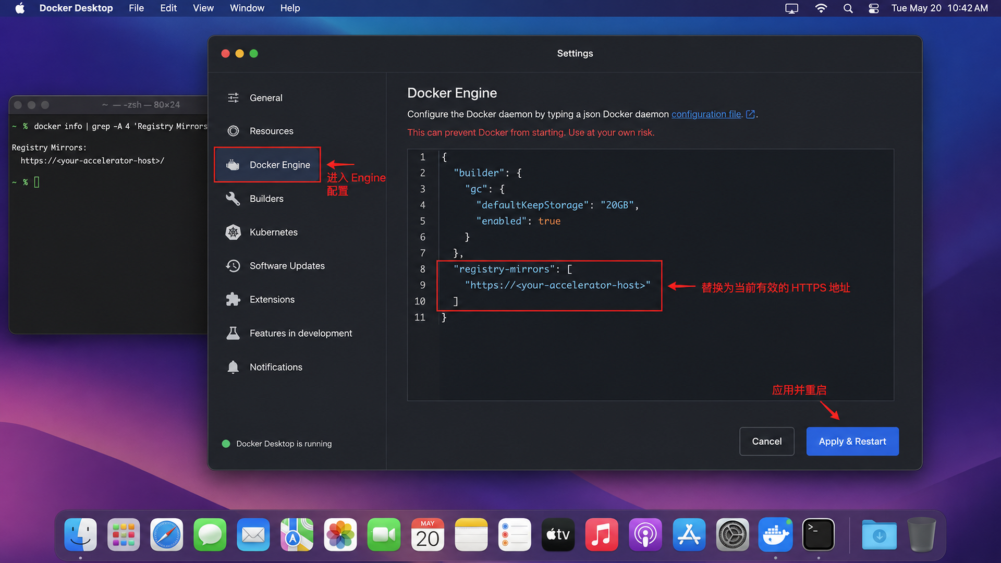Open Control Center icon in menu bar
1001x563 pixels.
874,8
